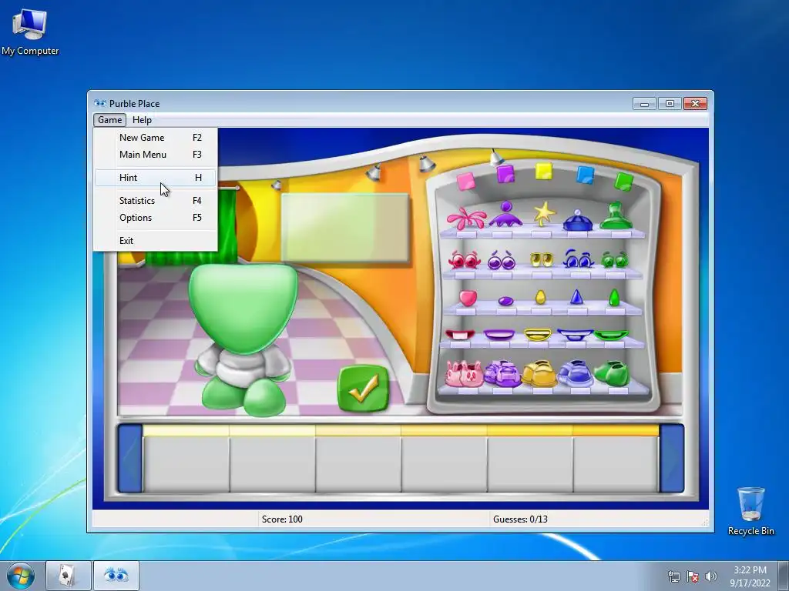Pick the pink flower hat
This screenshot has height=591, width=789.
(x=466, y=218)
